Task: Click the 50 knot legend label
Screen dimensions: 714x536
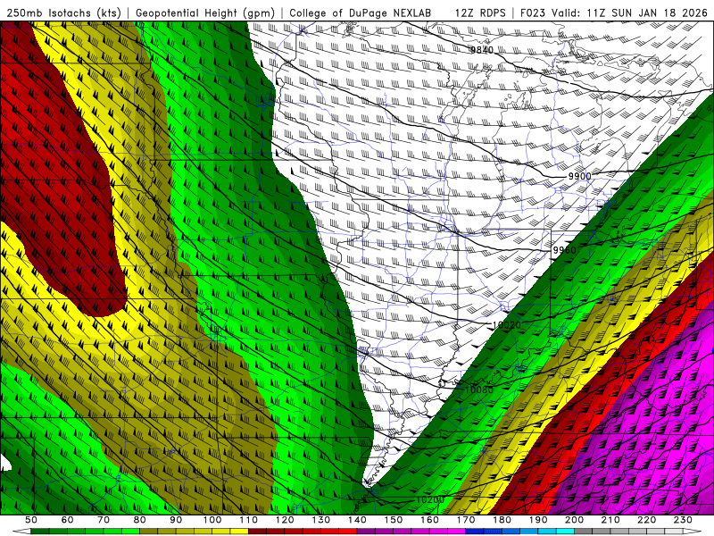Action: (x=30, y=520)
